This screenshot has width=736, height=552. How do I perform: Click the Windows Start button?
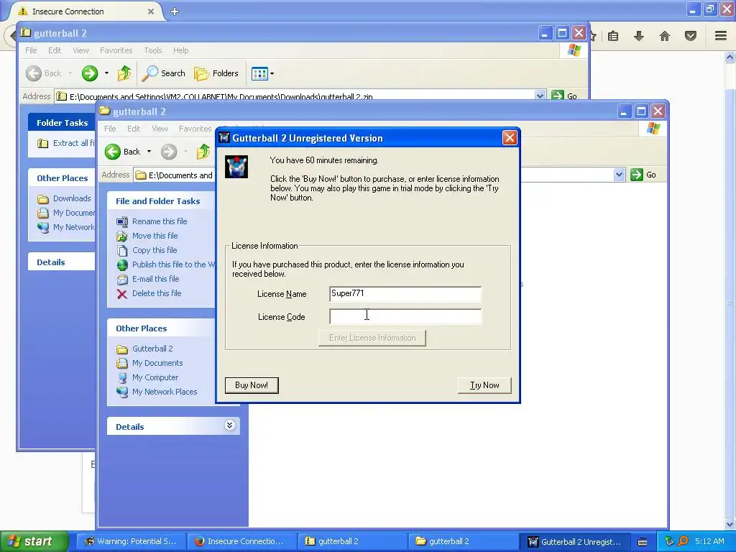[x=34, y=542]
